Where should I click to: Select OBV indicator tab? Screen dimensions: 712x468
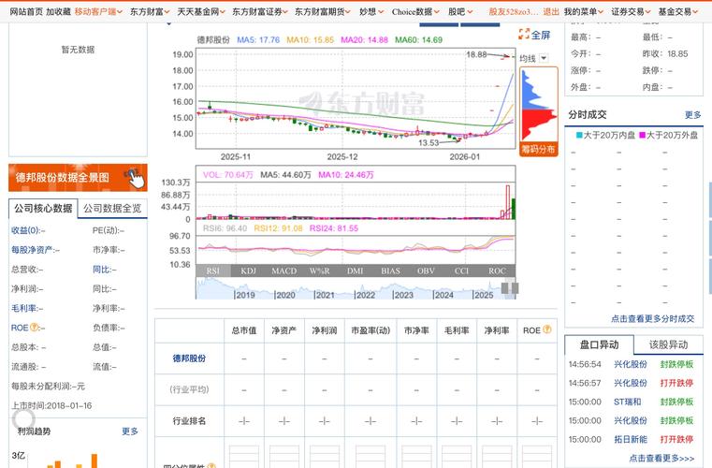click(426, 271)
